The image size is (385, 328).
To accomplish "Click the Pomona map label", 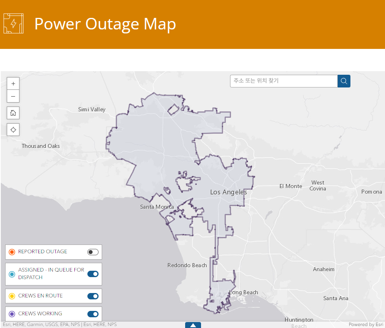I will (371, 192).
